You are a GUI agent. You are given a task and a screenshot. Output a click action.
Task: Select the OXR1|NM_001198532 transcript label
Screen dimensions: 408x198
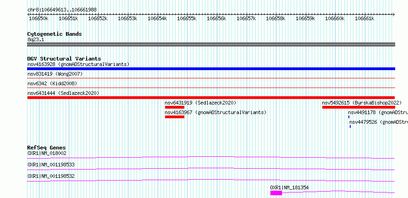(51, 176)
